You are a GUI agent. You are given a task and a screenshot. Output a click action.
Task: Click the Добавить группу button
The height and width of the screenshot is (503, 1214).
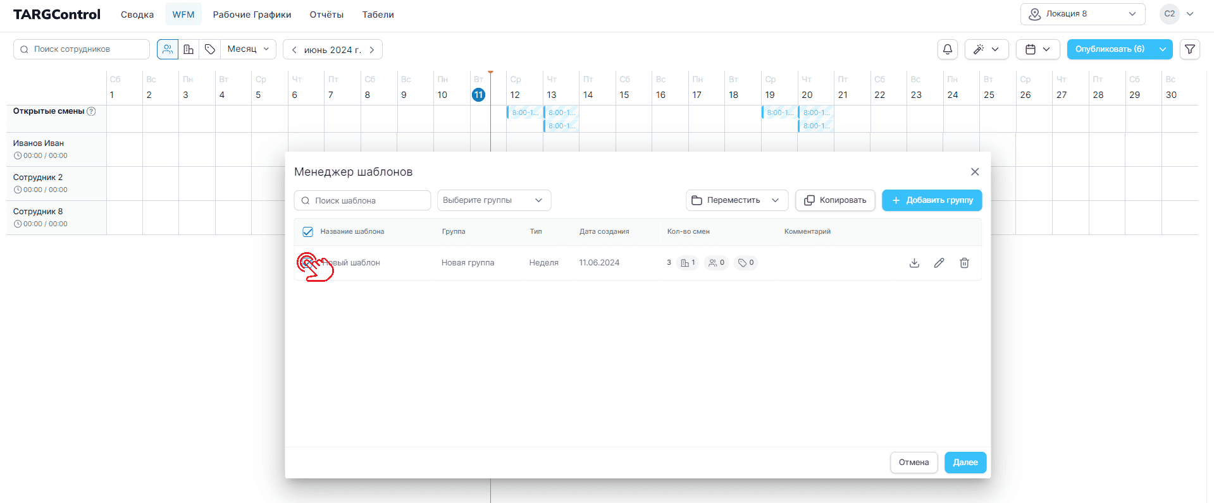coord(932,200)
